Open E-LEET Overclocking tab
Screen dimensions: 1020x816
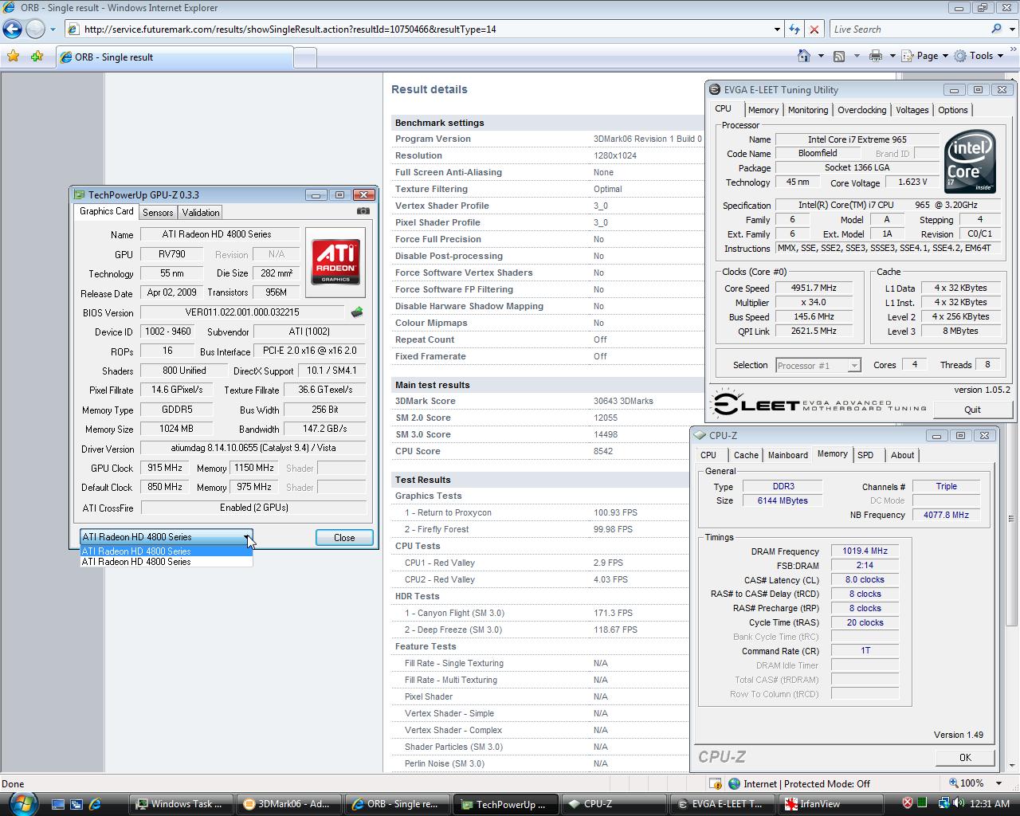pyautogui.click(x=861, y=110)
